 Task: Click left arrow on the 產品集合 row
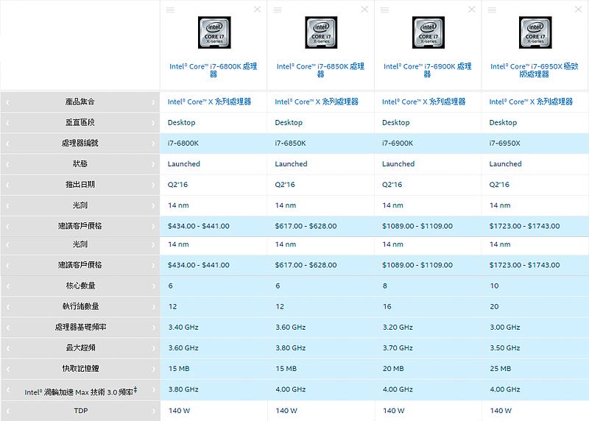pos(7,102)
